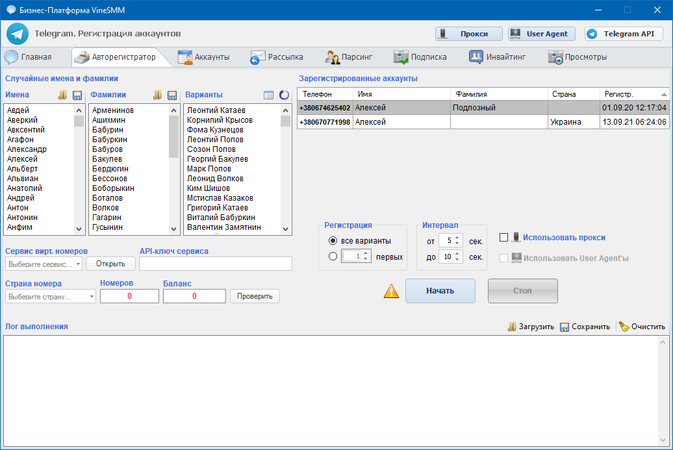Click the Телефон column header

point(325,94)
